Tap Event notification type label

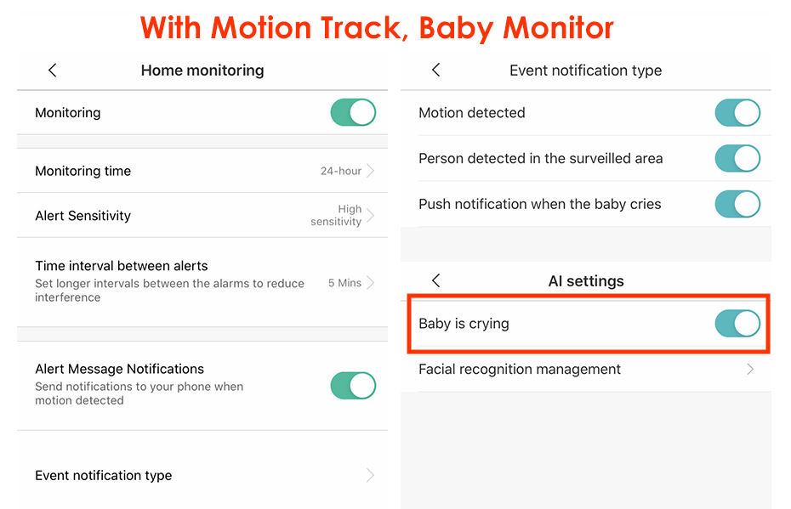pos(104,476)
